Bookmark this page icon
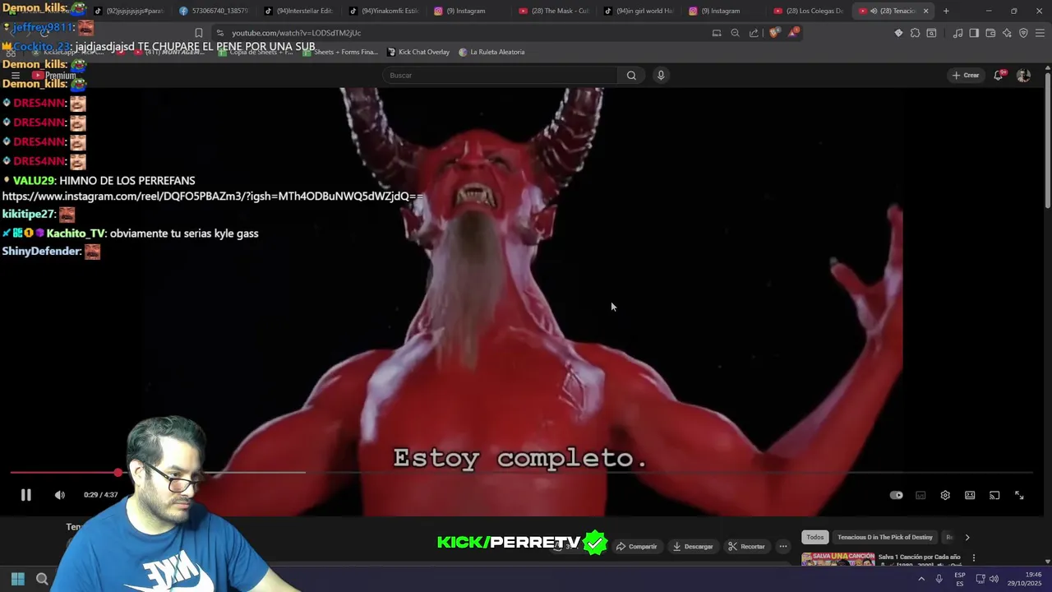1052x592 pixels. click(198, 33)
